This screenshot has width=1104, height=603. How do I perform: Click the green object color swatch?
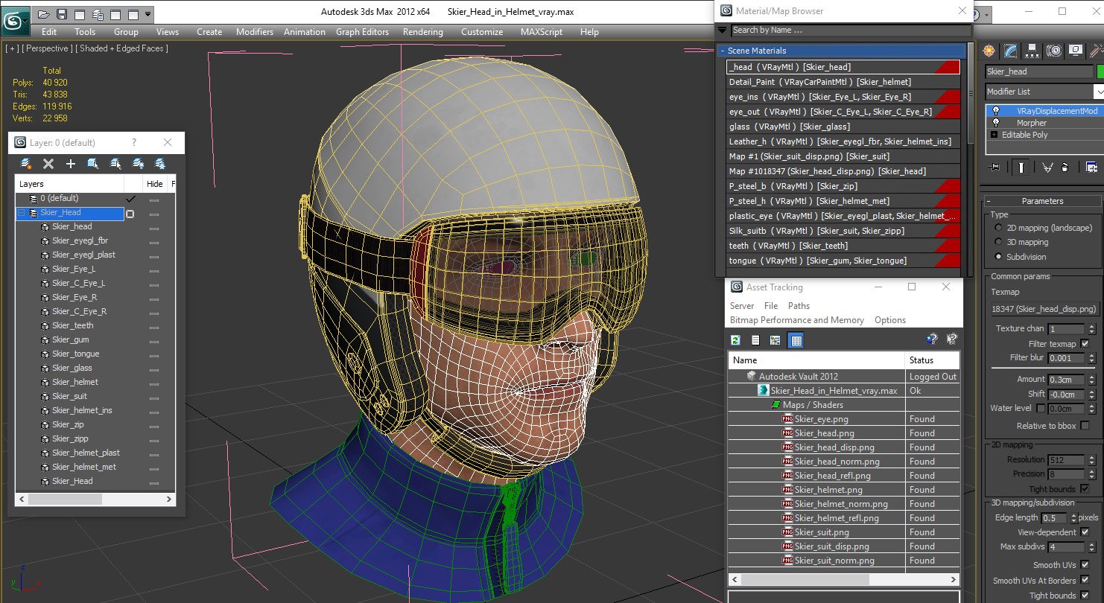coord(1100,71)
